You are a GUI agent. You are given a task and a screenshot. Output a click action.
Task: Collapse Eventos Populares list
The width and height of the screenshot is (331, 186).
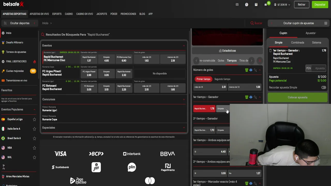(34, 110)
